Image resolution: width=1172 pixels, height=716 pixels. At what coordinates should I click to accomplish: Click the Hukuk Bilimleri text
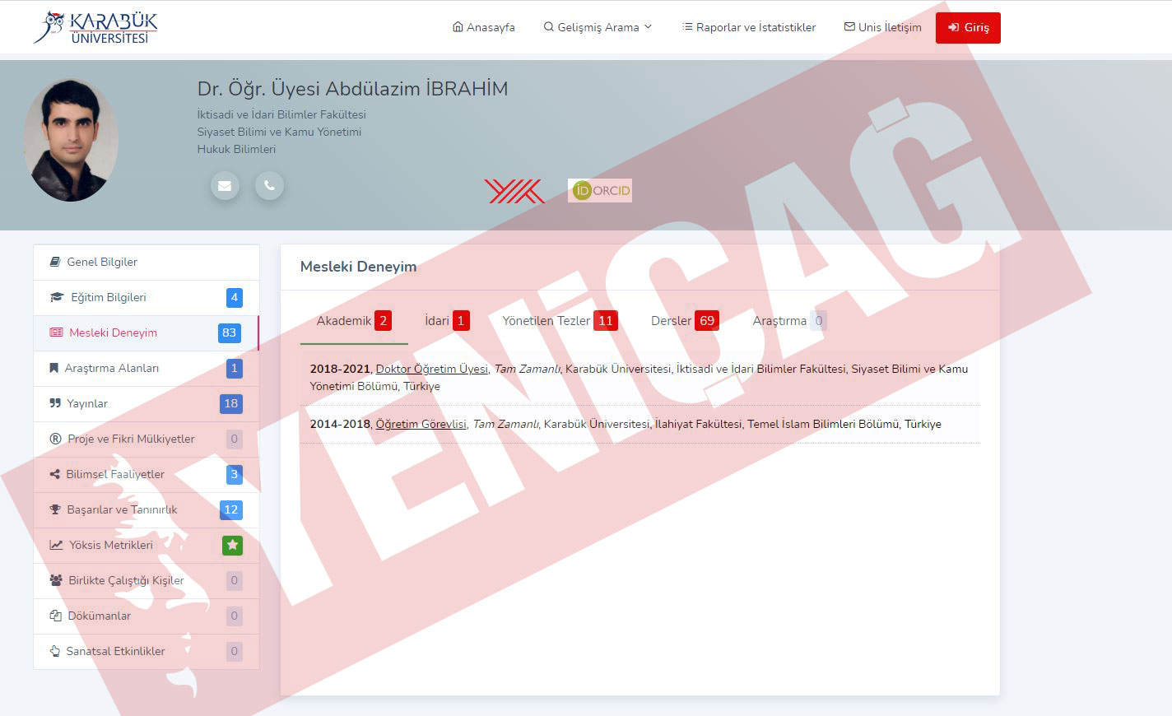click(x=236, y=149)
